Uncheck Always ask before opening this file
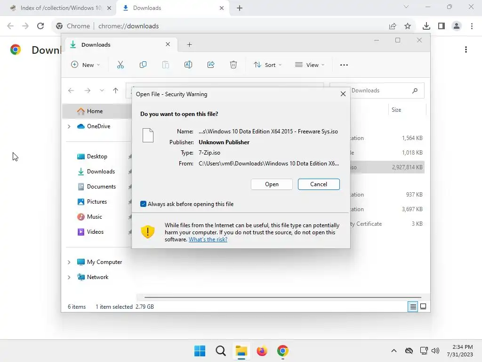Image resolution: width=482 pixels, height=362 pixels. tap(143, 204)
